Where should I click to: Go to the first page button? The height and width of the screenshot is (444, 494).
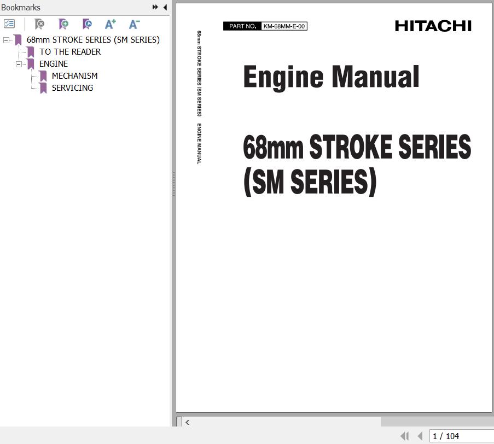(x=404, y=436)
